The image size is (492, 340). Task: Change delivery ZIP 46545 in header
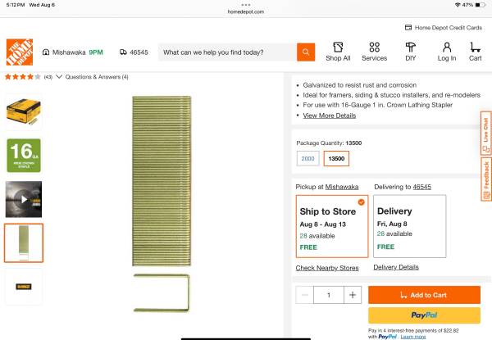(x=134, y=52)
